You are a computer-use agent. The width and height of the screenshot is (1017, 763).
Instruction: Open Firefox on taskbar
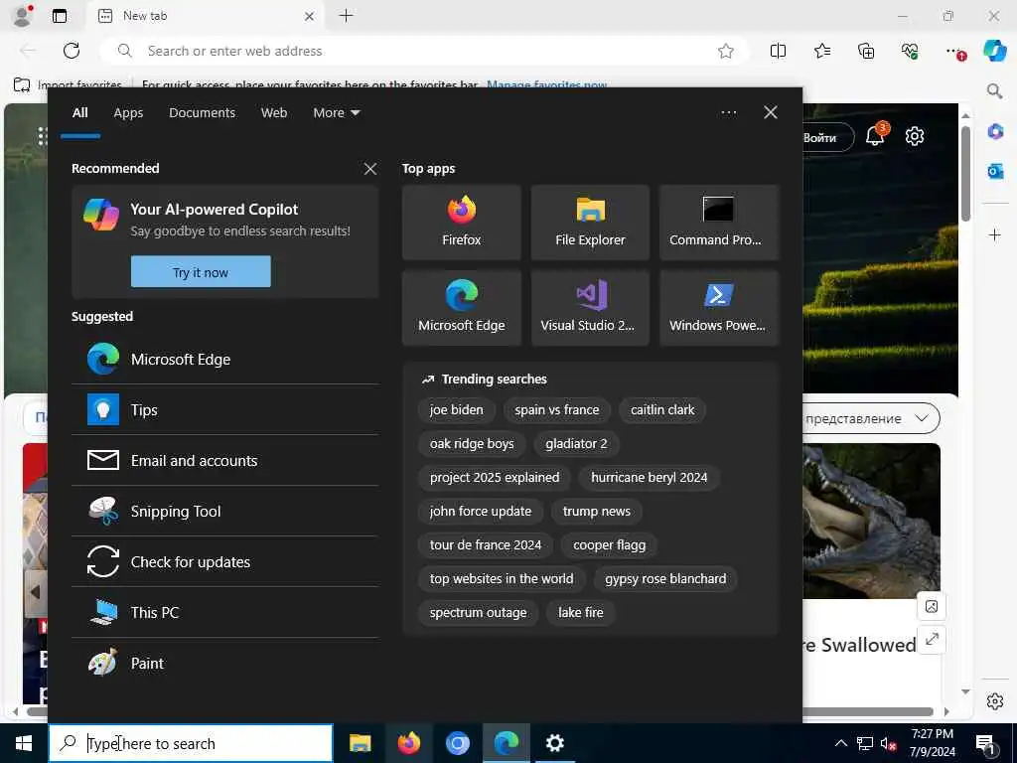point(408,743)
